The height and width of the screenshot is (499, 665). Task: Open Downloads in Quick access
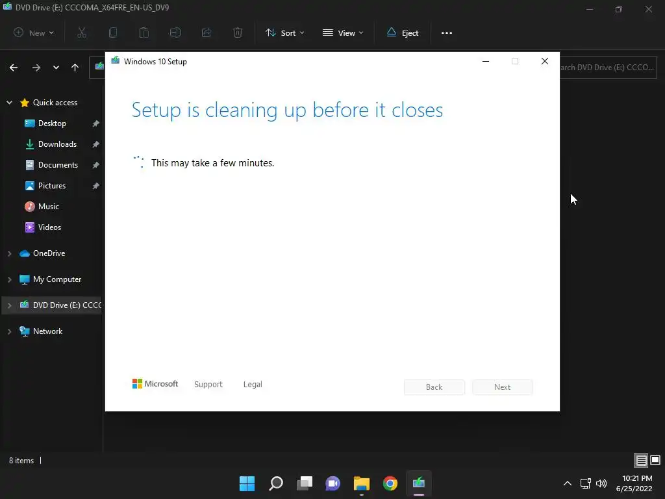pyautogui.click(x=57, y=144)
